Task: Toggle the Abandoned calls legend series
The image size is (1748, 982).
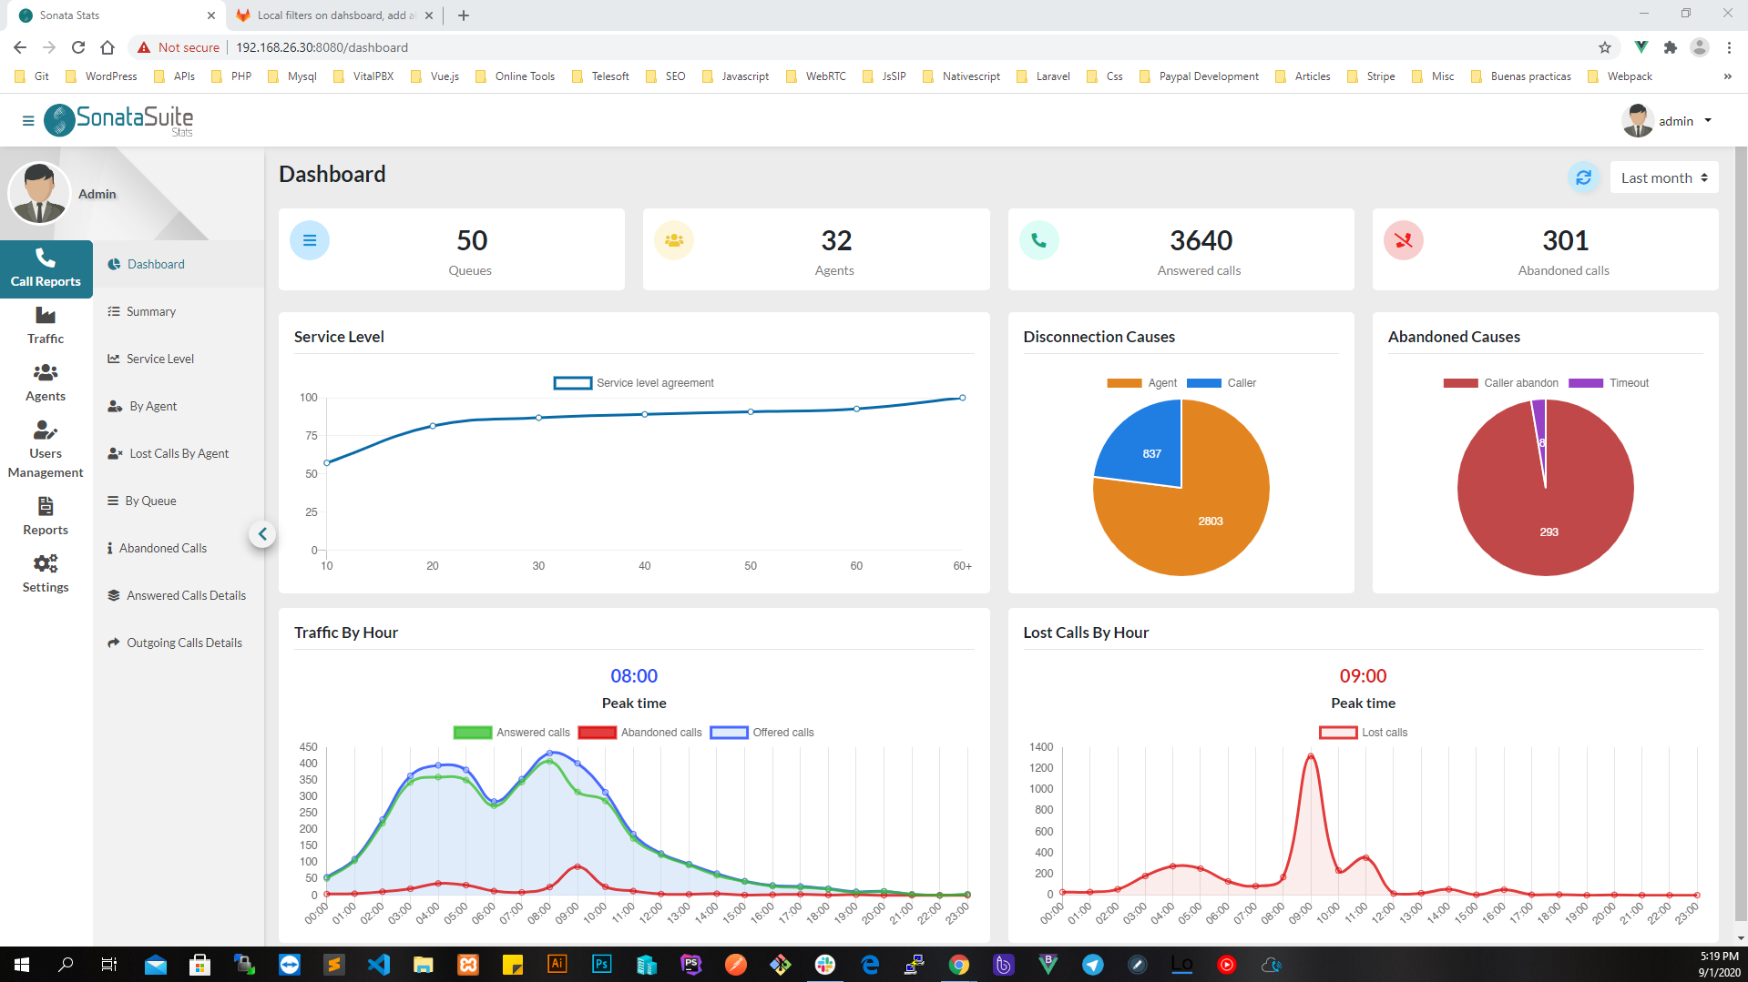Action: [x=640, y=733]
